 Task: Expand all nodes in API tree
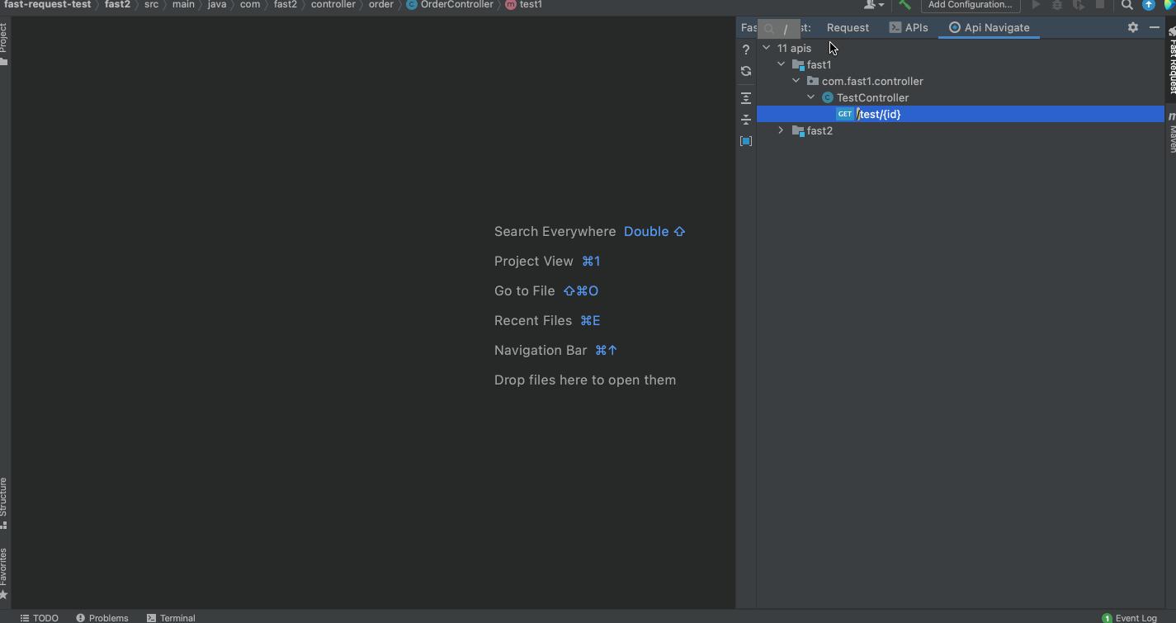[x=746, y=98]
